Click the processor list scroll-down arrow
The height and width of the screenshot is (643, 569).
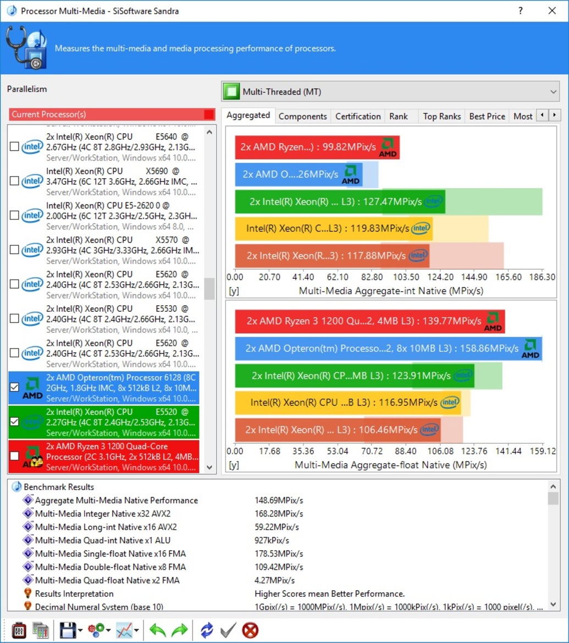point(209,467)
